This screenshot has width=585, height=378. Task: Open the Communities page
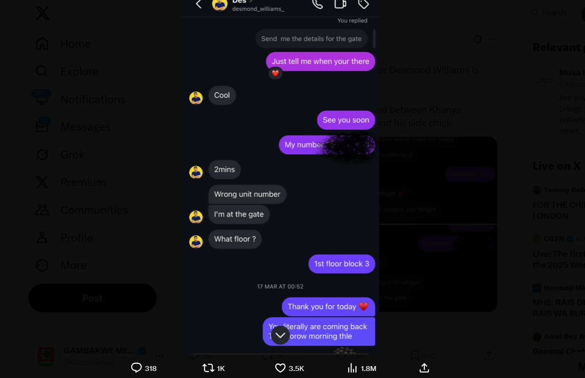(x=82, y=210)
